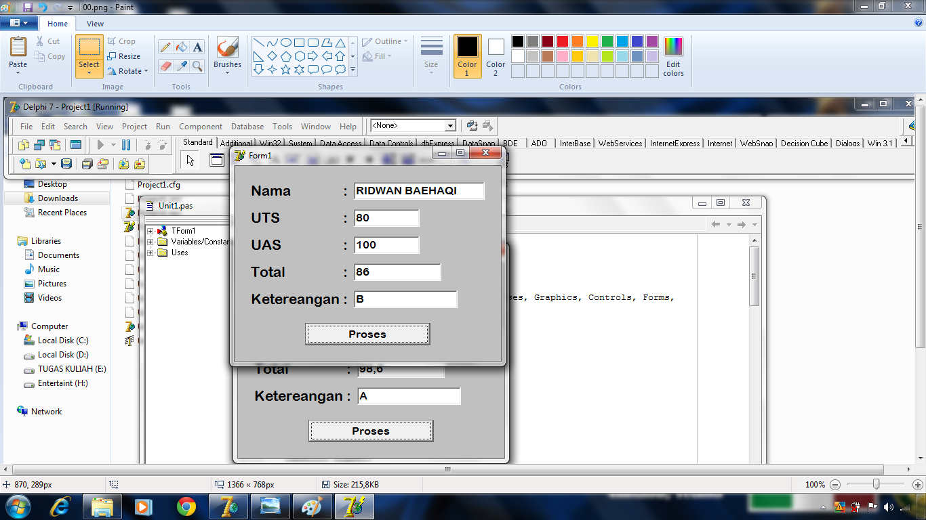
Task: Select the Fill with color bucket tool
Action: 181,47
